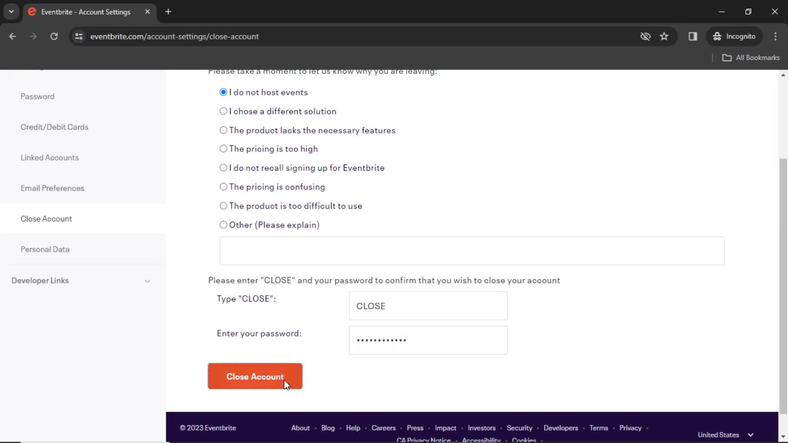This screenshot has height=443, width=788.
Task: Click the browser back arrow
Action: point(13,37)
